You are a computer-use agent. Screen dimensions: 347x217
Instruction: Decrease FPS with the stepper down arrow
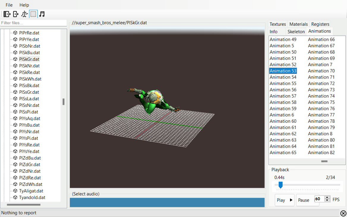[x=327, y=200]
